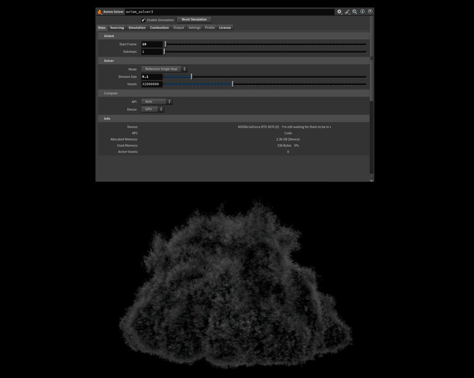The width and height of the screenshot is (474, 378).
Task: Open the gear settings menu icon
Action: pos(339,12)
